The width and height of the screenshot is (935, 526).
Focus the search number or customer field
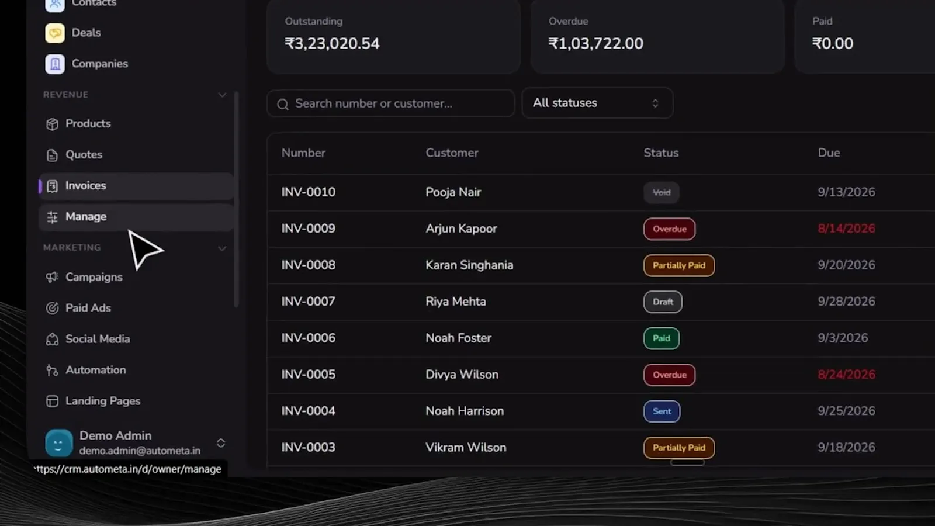(x=391, y=103)
